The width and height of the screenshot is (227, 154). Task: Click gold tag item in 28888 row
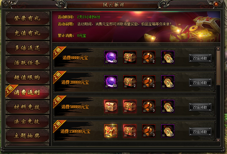[x=168, y=82]
